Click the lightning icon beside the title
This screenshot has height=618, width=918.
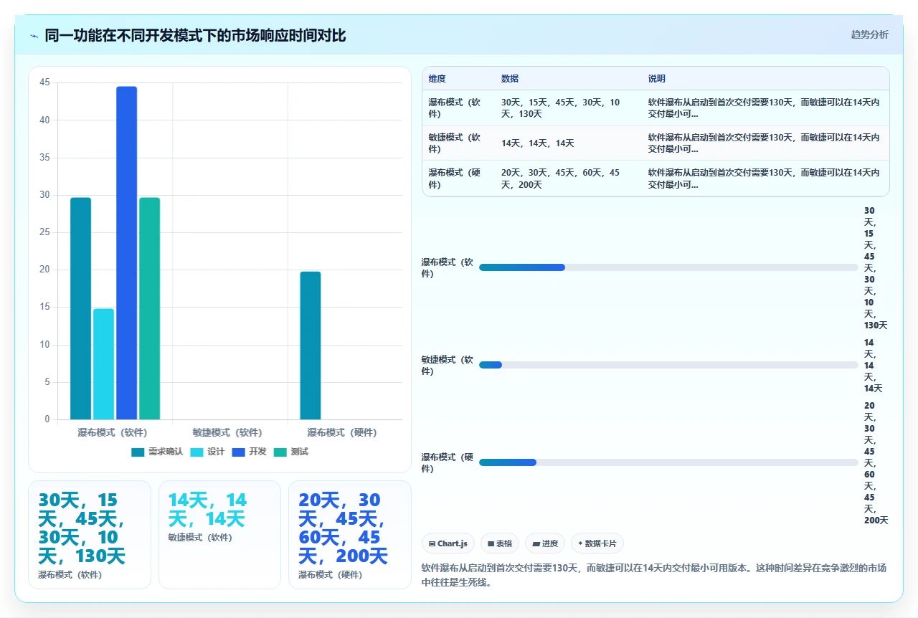pos(34,36)
